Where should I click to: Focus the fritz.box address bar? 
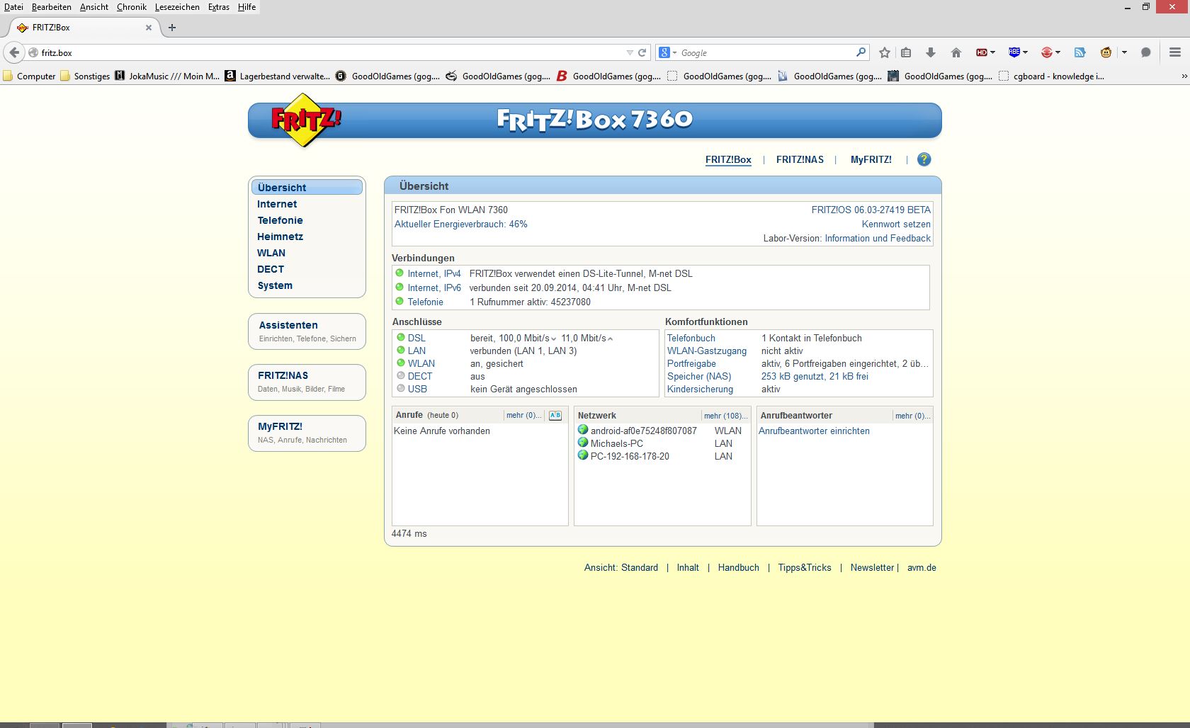[331, 52]
